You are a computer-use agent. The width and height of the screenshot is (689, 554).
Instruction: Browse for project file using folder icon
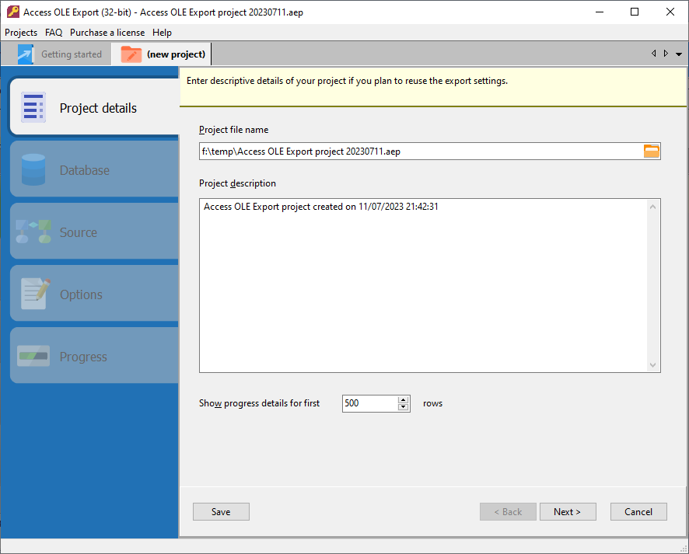click(x=651, y=152)
